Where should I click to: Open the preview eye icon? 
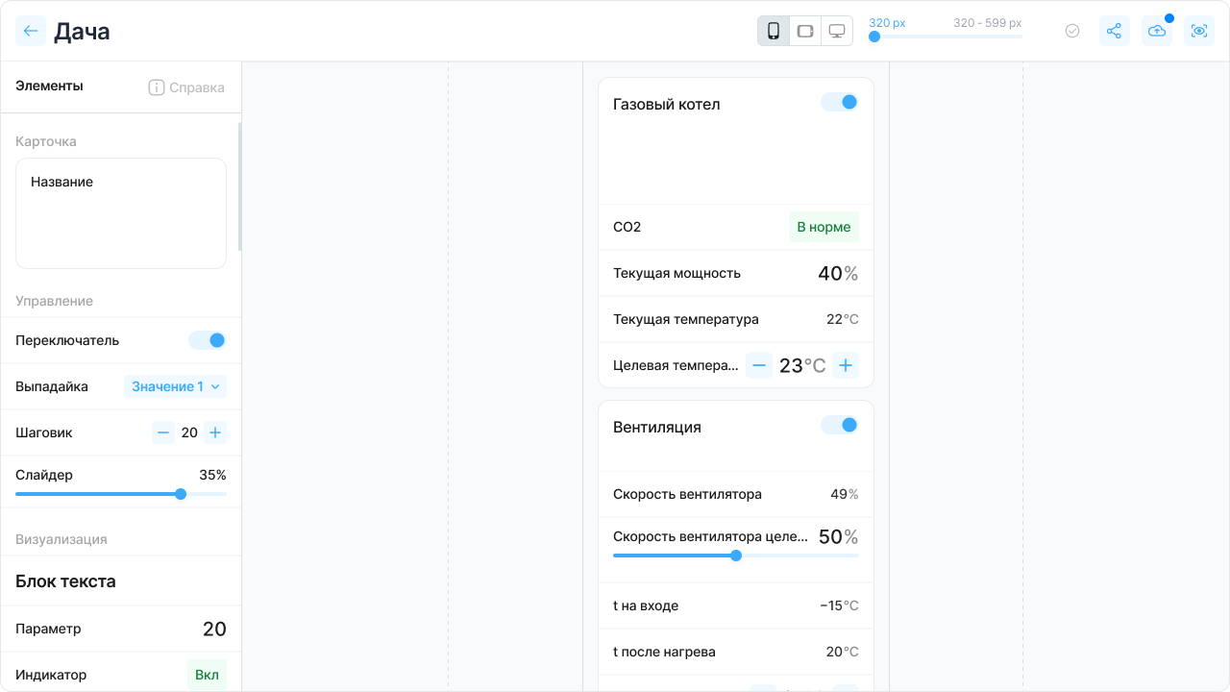[x=1198, y=31]
